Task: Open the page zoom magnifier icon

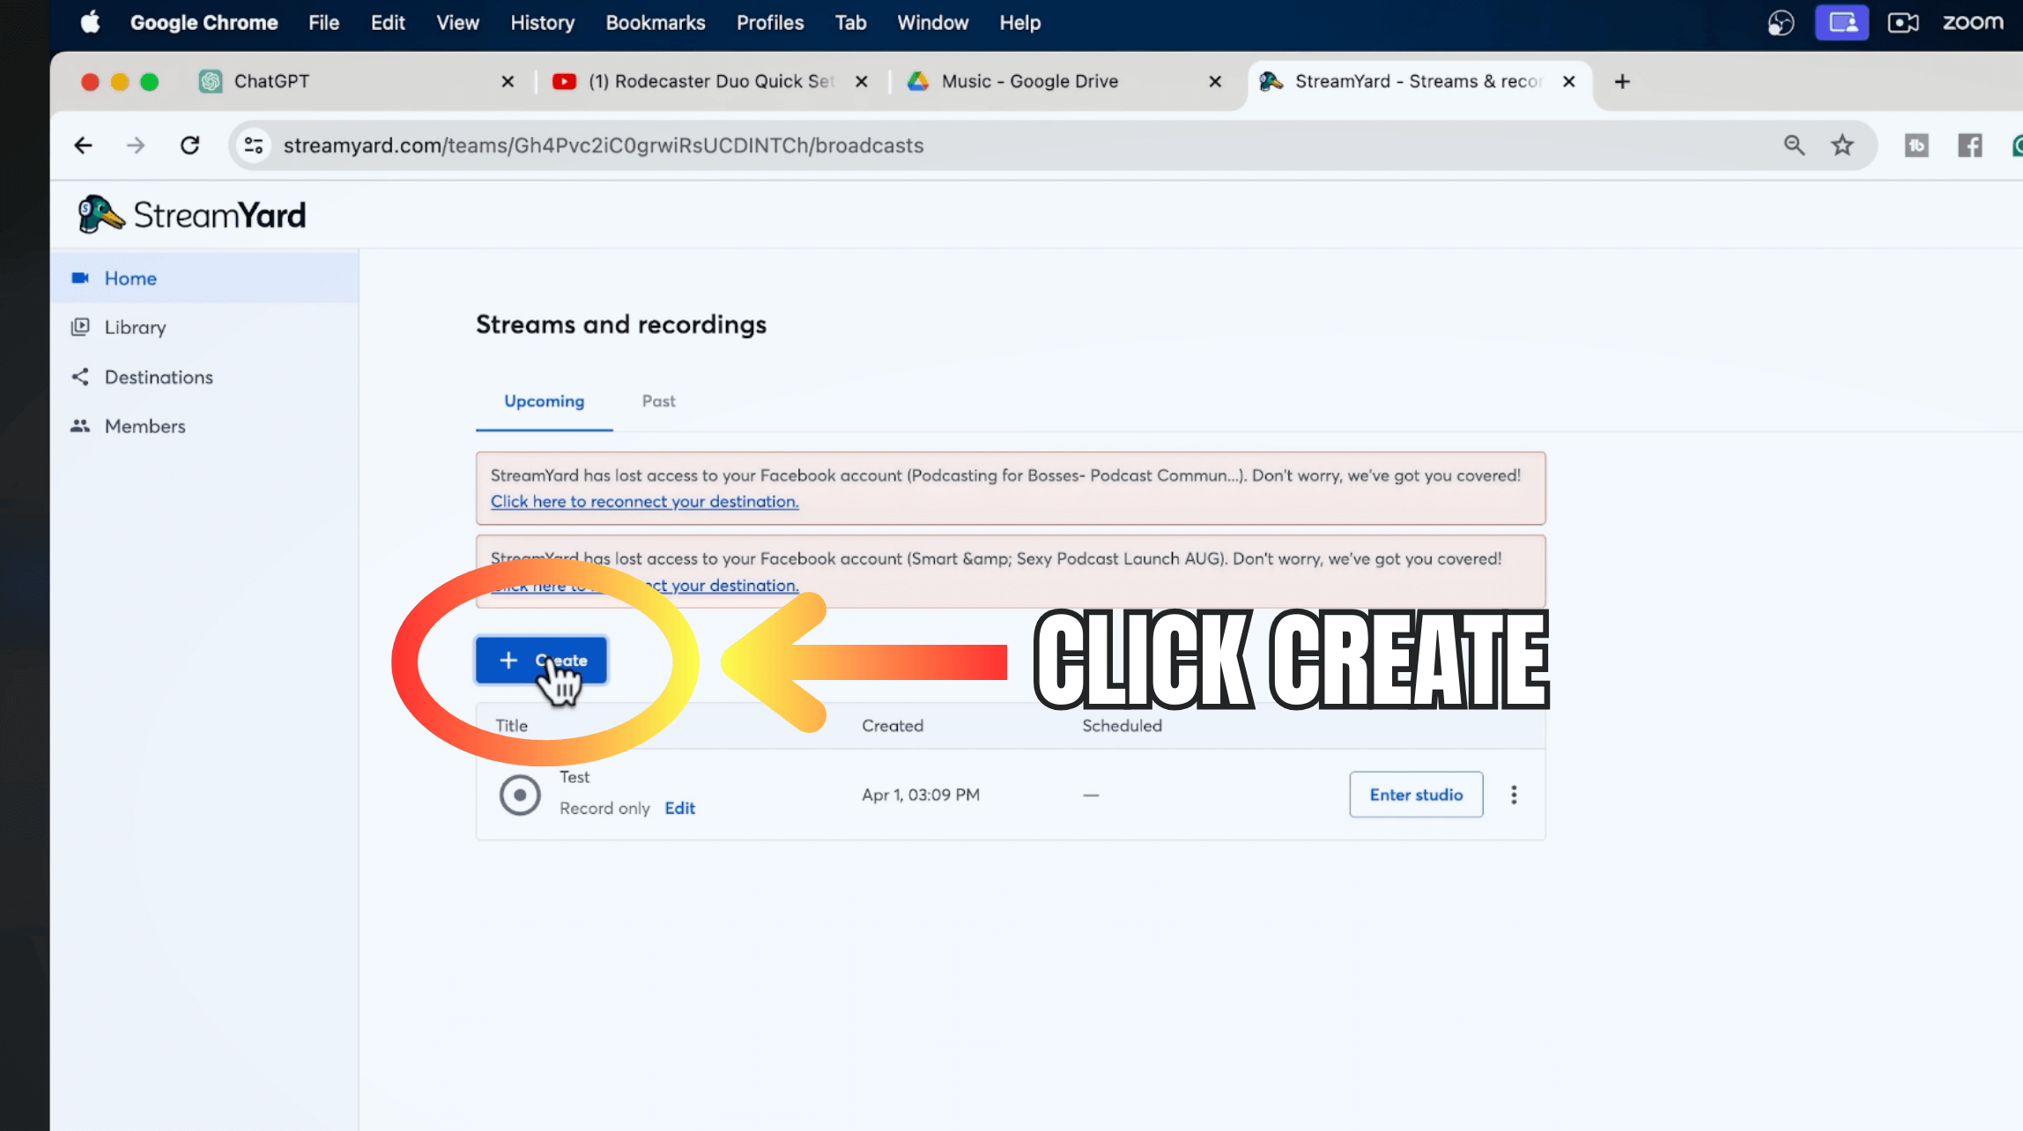Action: [x=1794, y=145]
